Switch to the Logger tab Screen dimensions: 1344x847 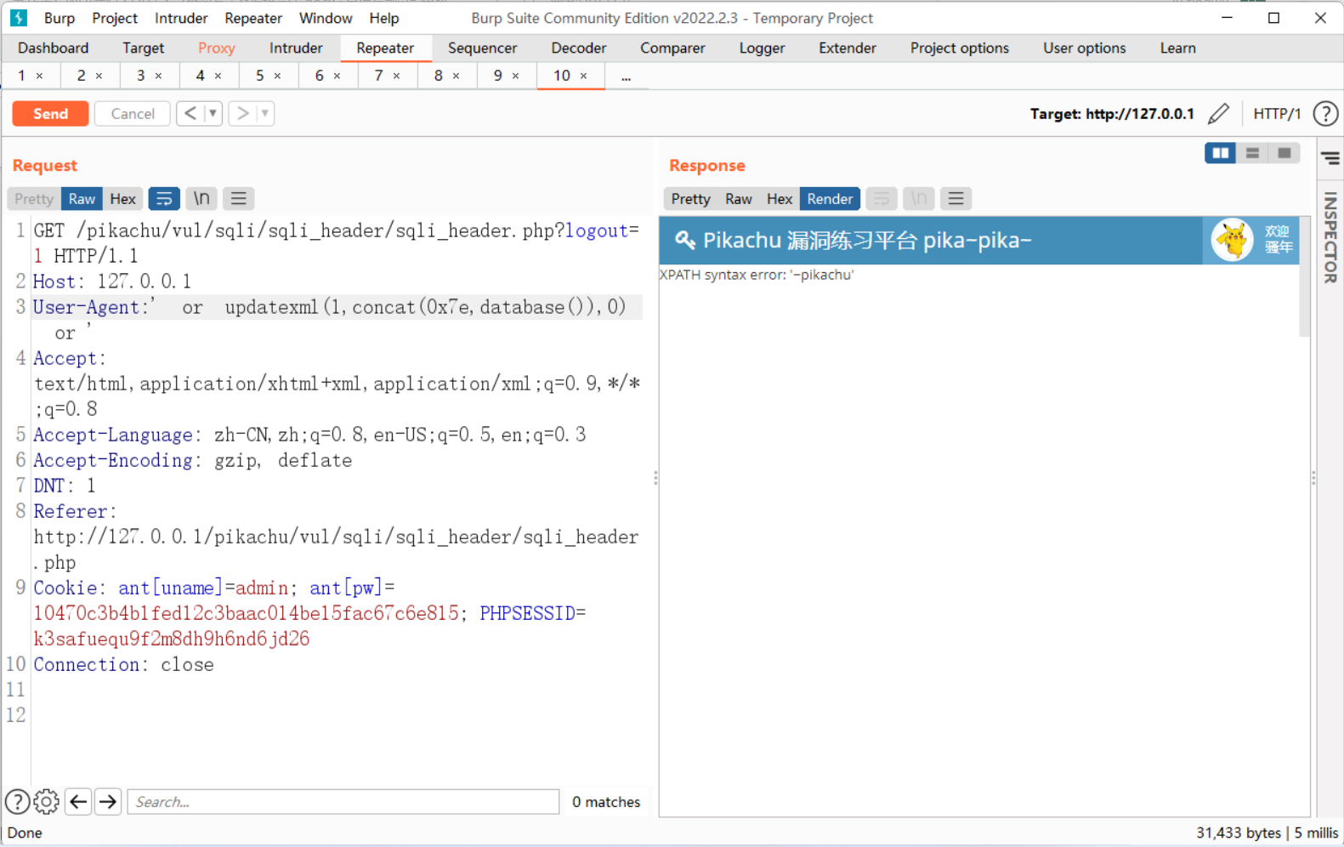click(762, 48)
